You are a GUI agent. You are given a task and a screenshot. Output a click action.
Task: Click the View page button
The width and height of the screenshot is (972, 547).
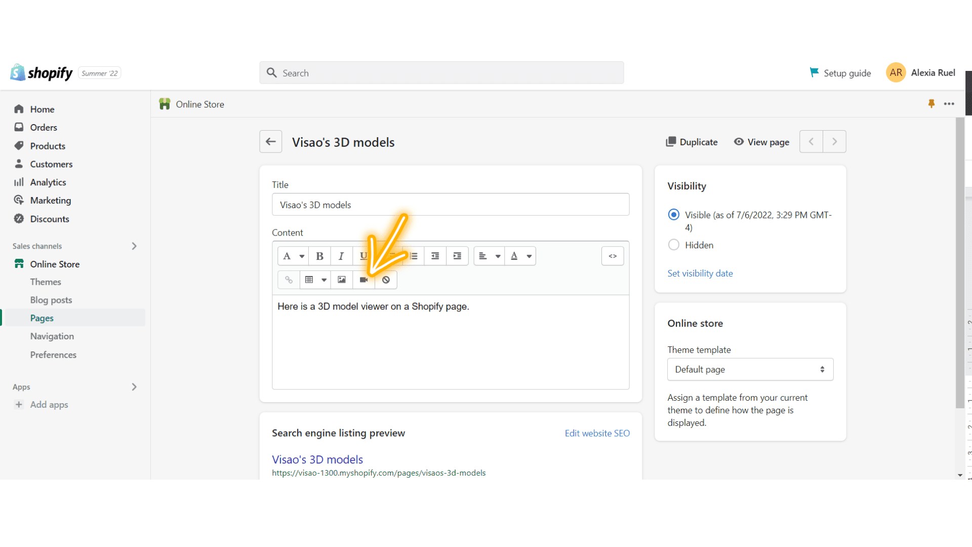761,142
